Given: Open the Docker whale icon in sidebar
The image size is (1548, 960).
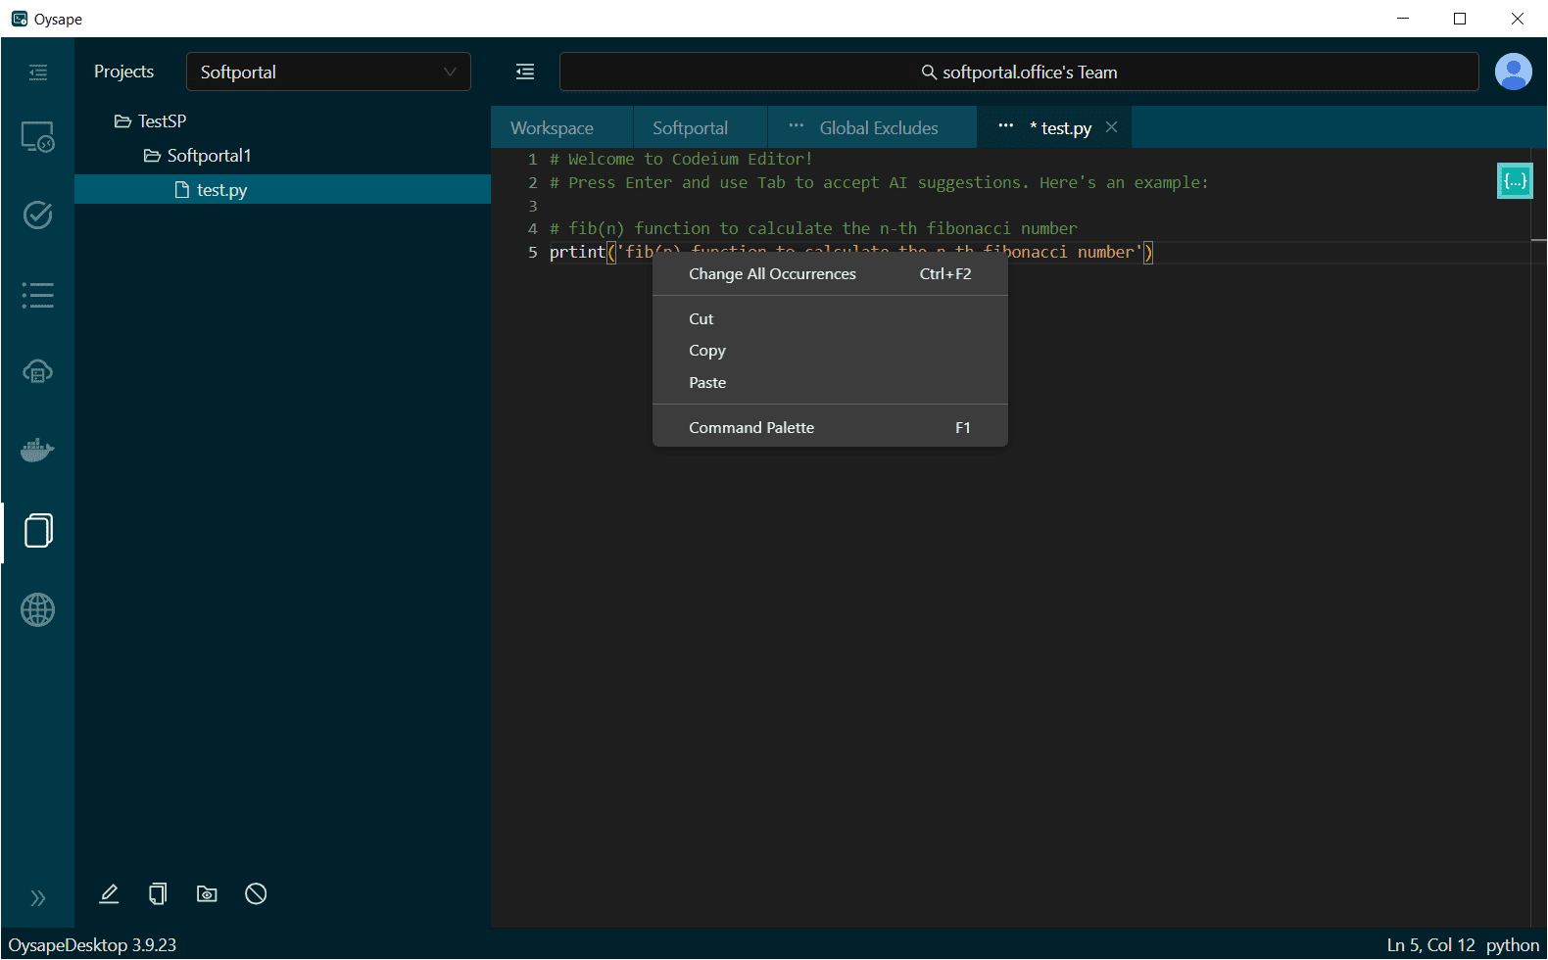Looking at the screenshot, I should [x=38, y=451].
